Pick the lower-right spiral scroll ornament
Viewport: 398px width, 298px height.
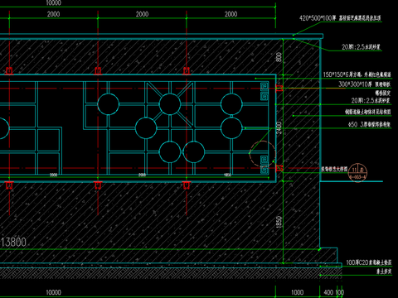[x=265, y=165]
